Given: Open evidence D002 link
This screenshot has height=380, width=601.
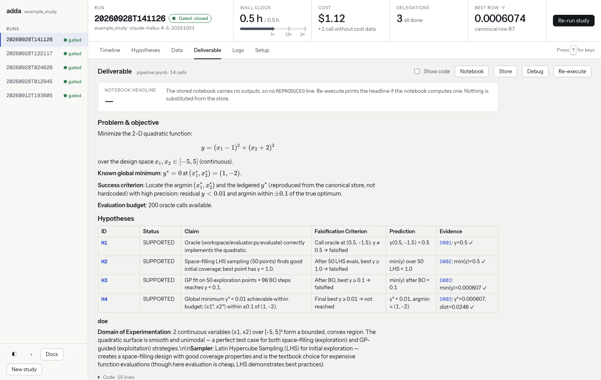Looking at the screenshot, I should pos(446,262).
